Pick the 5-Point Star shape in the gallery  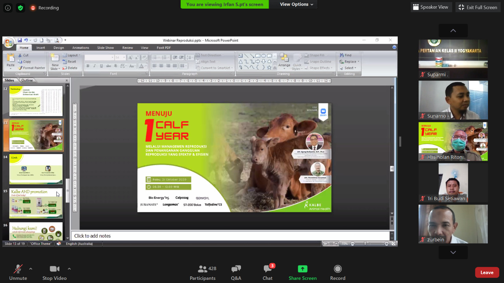(269, 68)
